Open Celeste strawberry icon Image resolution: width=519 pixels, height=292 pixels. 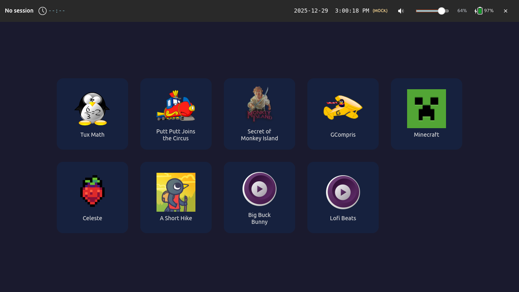tap(92, 191)
